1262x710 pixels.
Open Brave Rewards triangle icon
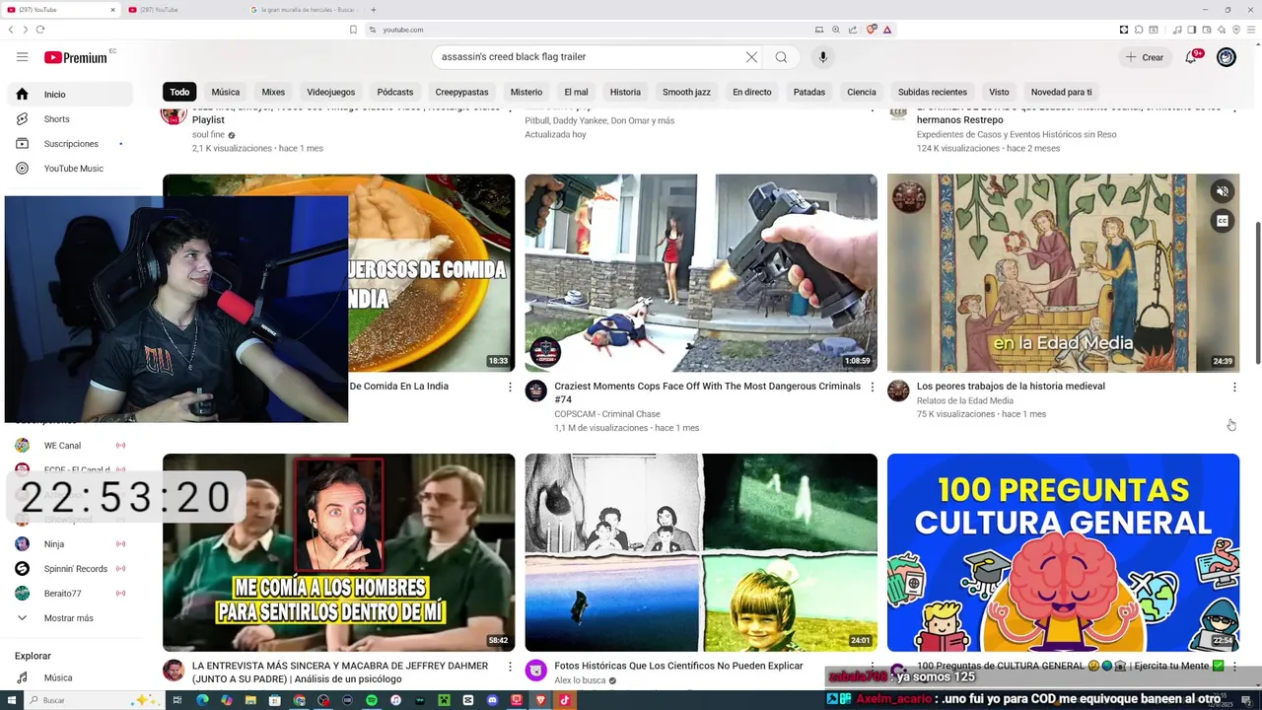point(887,30)
